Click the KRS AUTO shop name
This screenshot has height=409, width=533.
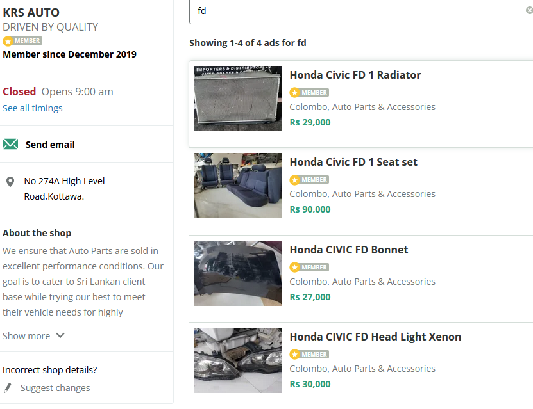[x=31, y=13]
